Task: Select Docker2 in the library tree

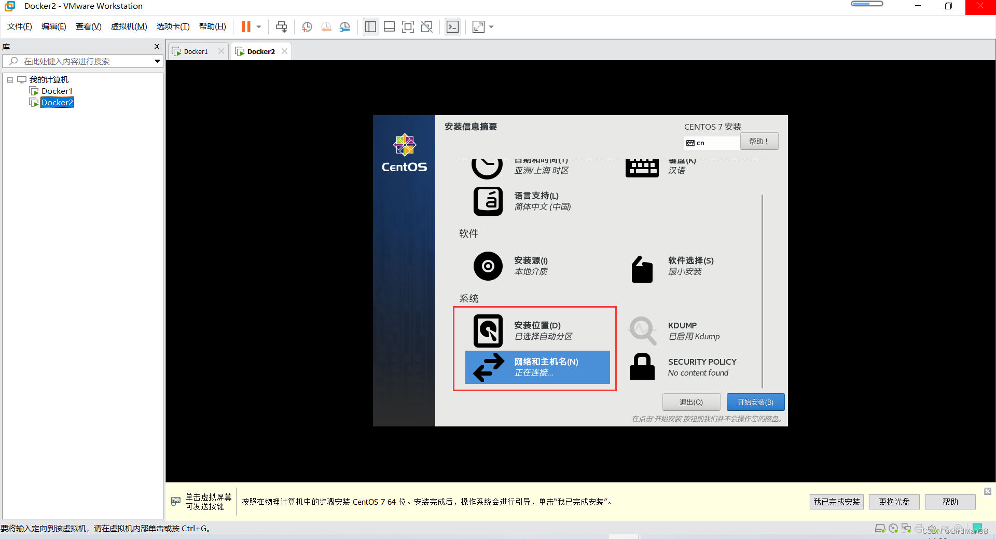Action: (57, 103)
